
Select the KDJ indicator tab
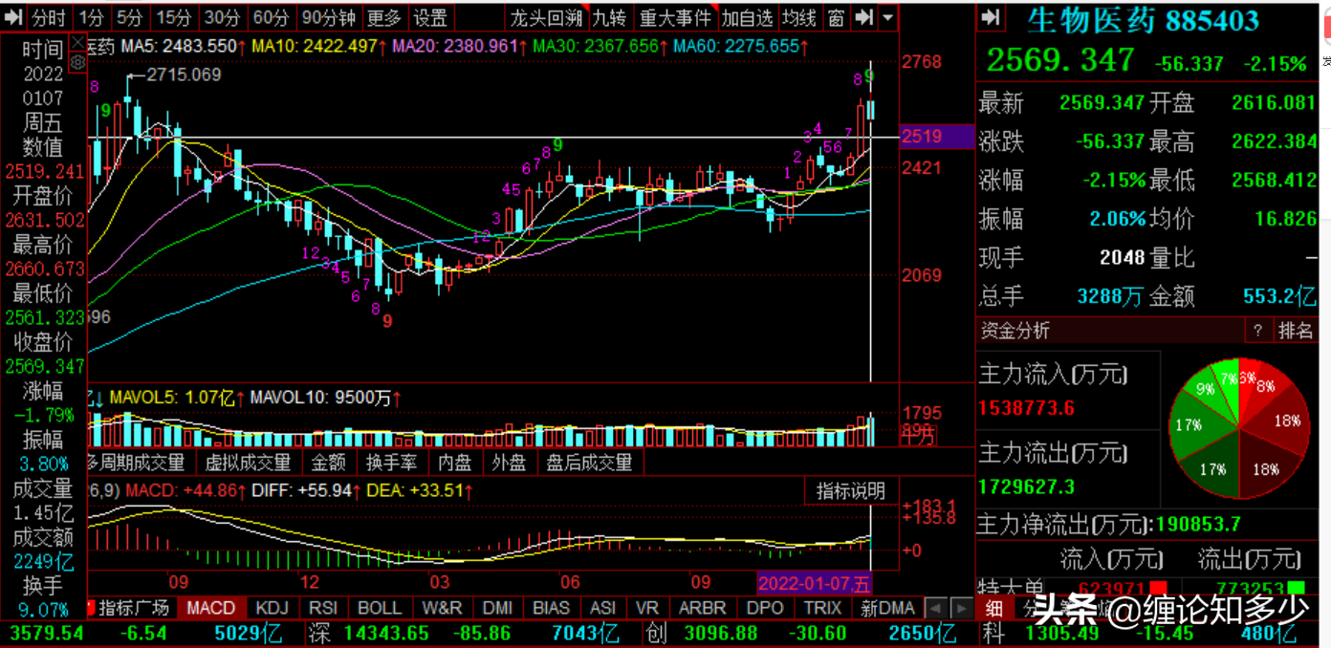(x=273, y=608)
